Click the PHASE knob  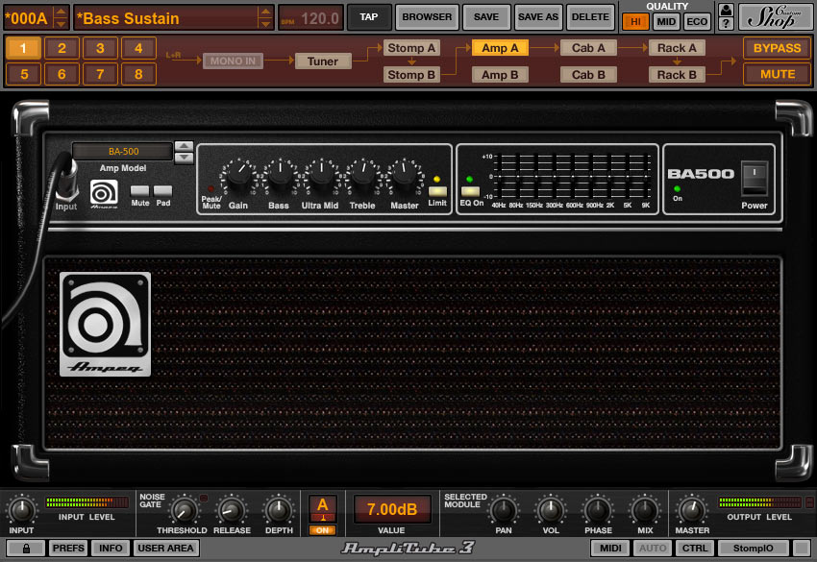click(x=598, y=510)
